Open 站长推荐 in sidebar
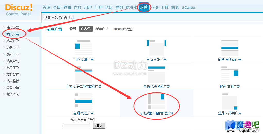 point(13,81)
